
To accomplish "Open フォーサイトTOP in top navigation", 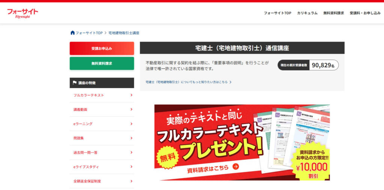I will click(x=277, y=13).
